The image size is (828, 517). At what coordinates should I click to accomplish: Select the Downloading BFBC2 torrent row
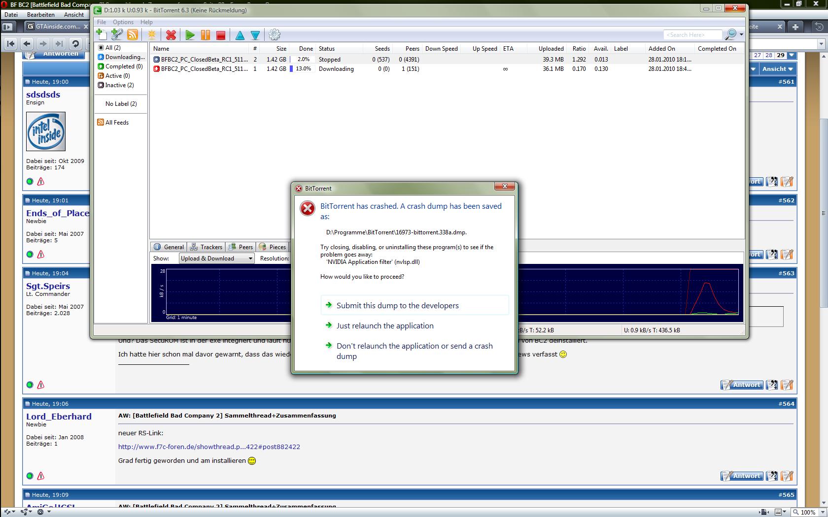tap(447, 69)
